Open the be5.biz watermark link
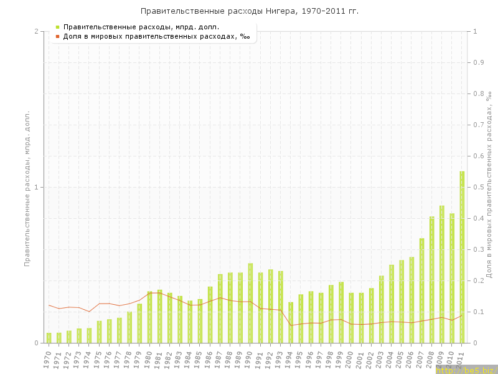The width and height of the screenshot is (498, 374). 466,370
